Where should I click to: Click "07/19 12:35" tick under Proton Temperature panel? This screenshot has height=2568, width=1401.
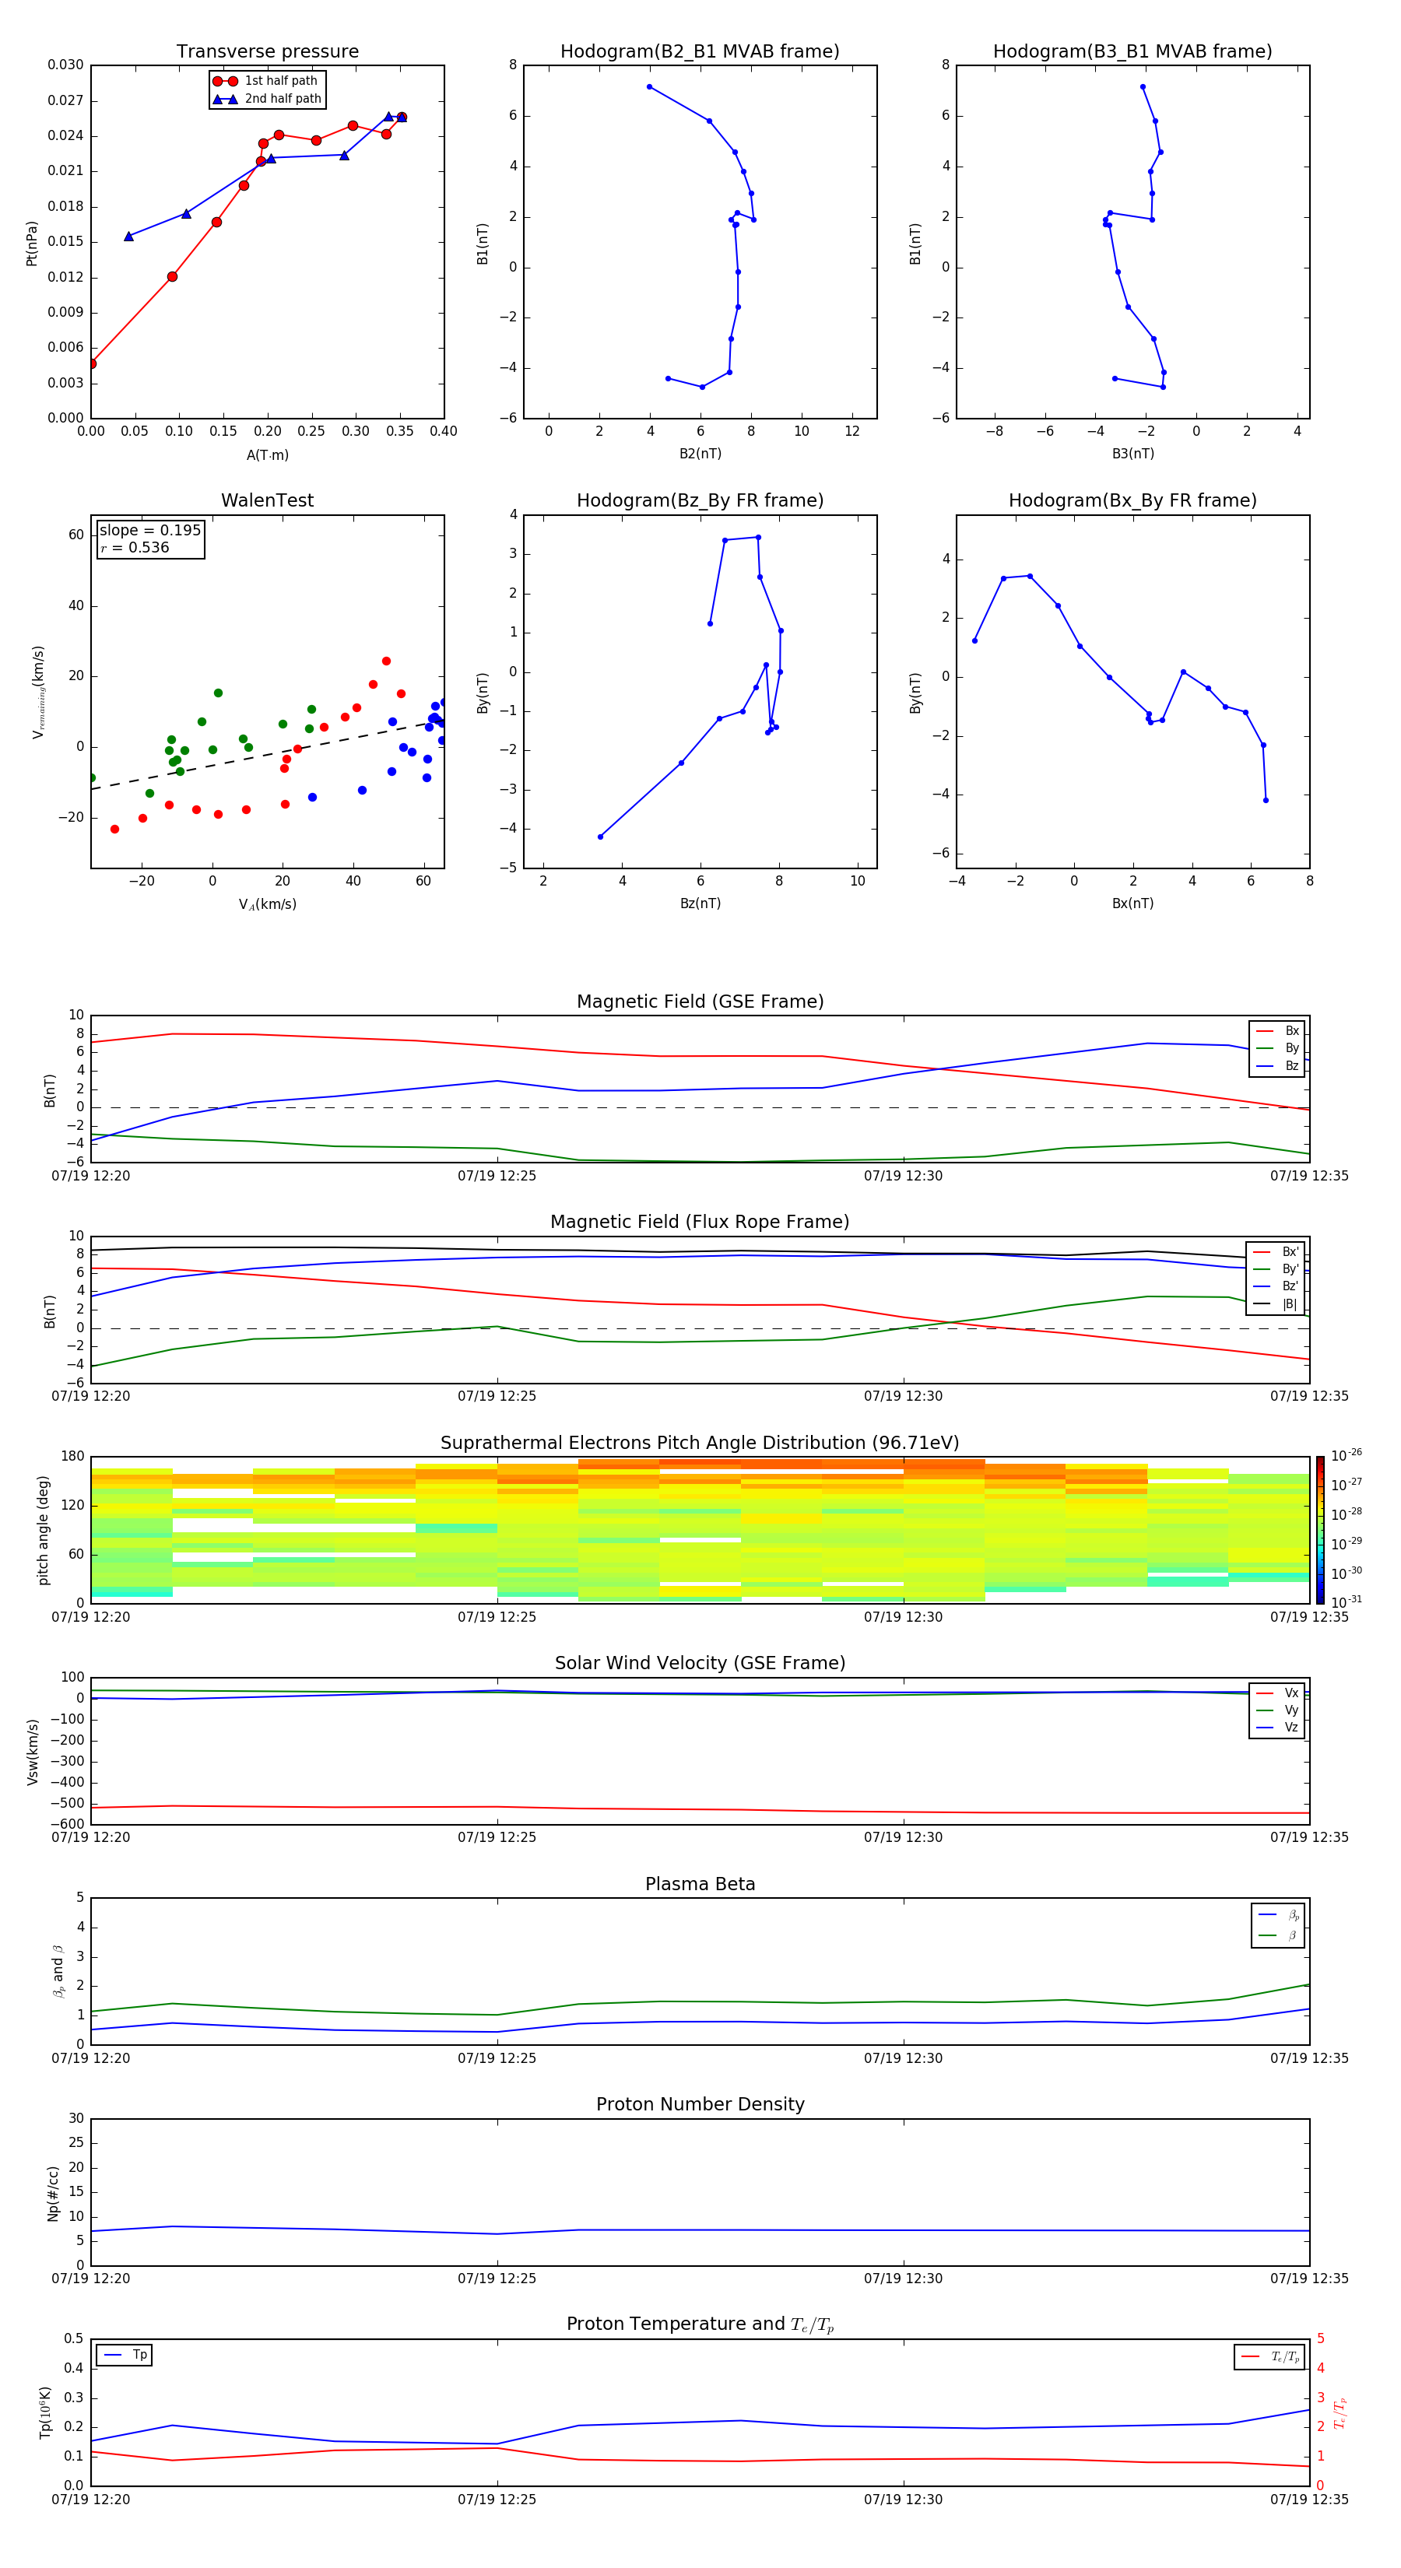(x=1309, y=2500)
